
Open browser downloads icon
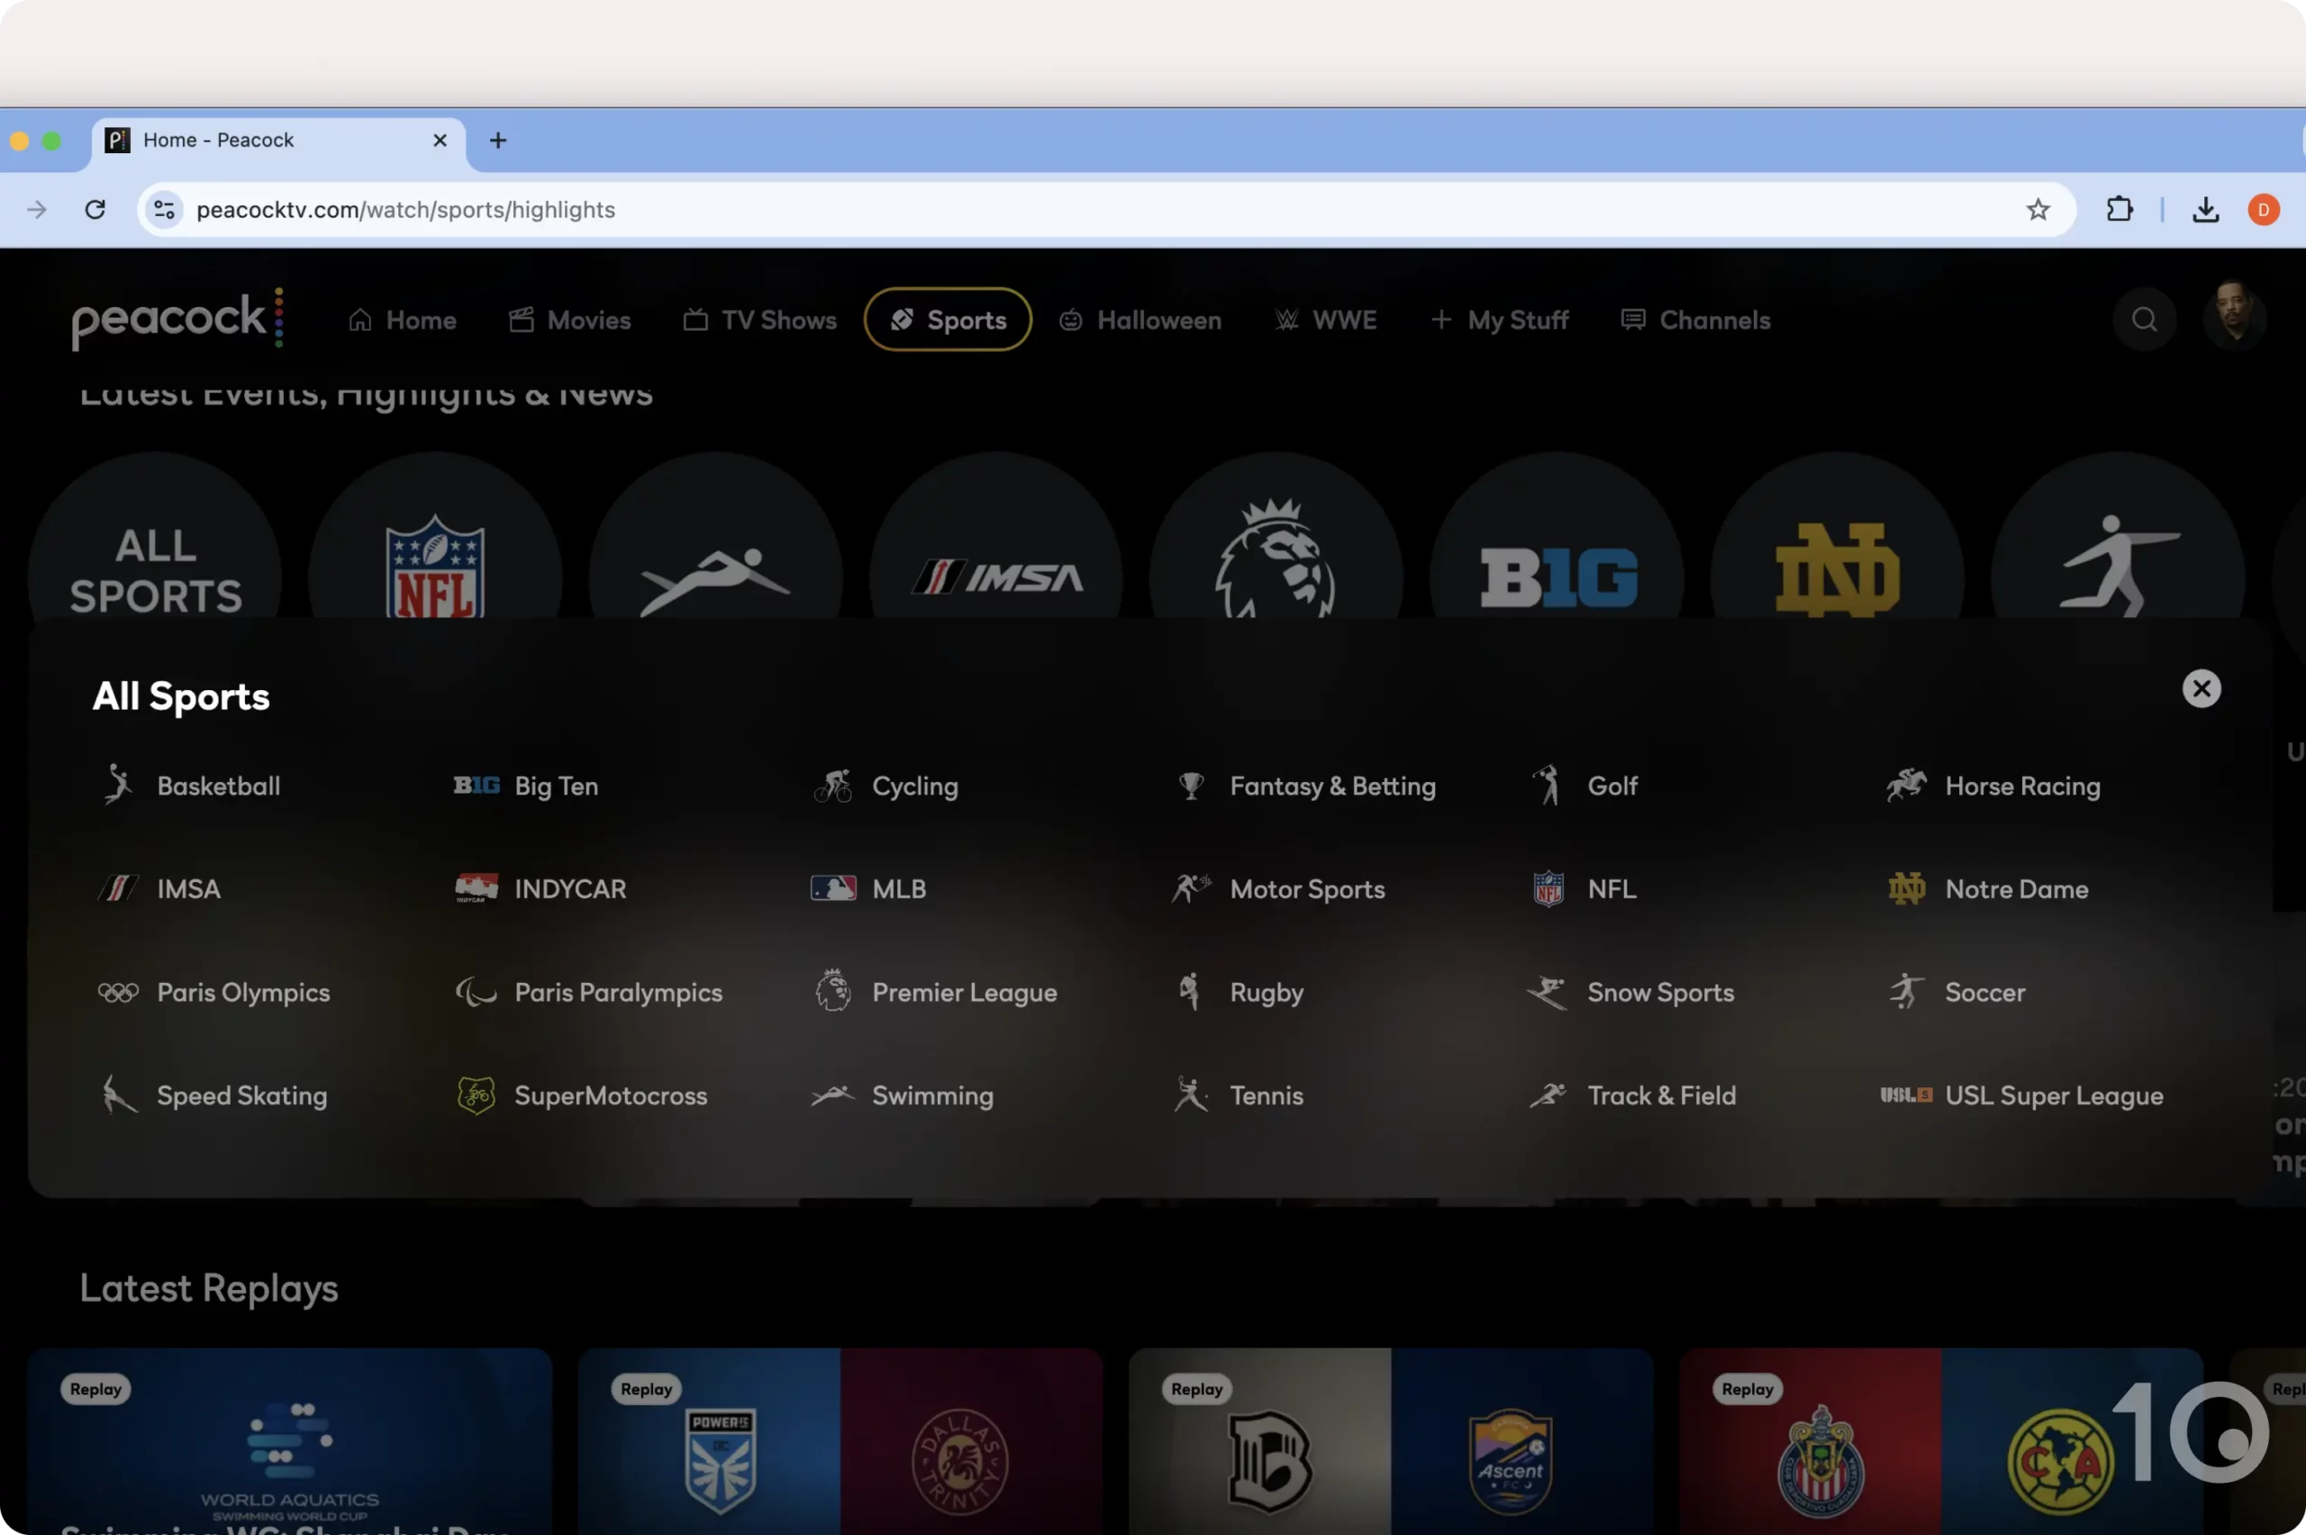pyautogui.click(x=2205, y=210)
